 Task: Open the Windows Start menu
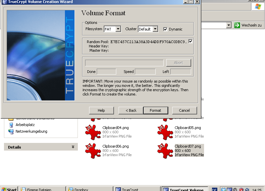click(9, 189)
